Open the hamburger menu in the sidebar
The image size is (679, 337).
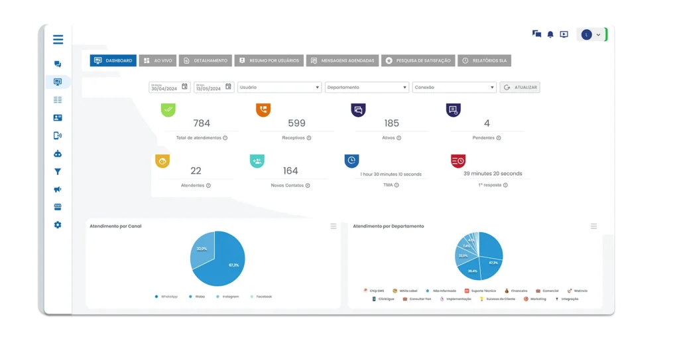(58, 40)
